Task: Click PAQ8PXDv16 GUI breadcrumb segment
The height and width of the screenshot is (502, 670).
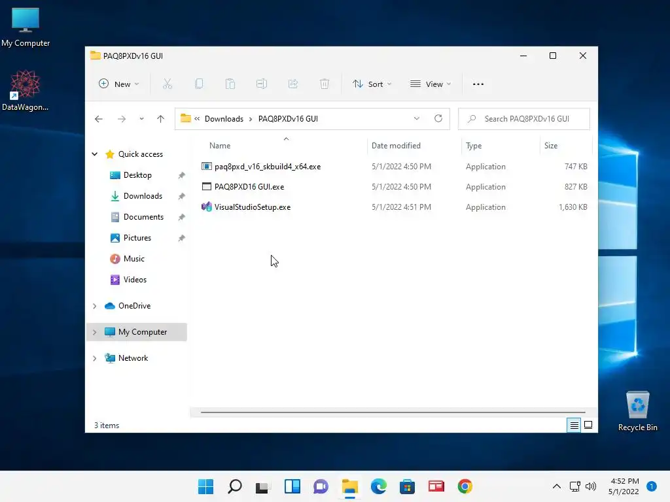Action: (x=288, y=119)
